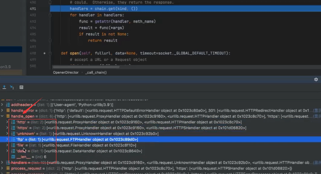Click the step out arrow icon

[x=4, y=88]
